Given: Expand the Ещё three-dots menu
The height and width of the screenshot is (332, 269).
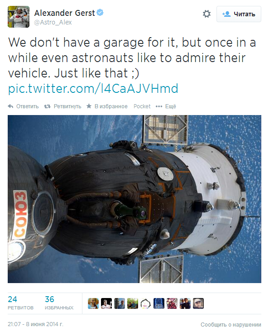Looking at the screenshot, I should coord(159,106).
